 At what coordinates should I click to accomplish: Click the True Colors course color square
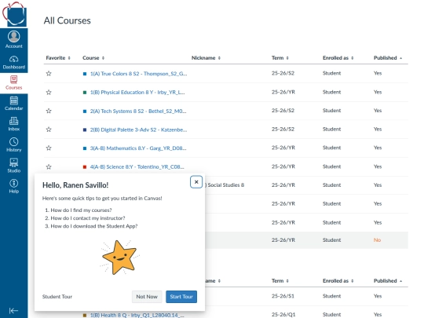pos(85,74)
